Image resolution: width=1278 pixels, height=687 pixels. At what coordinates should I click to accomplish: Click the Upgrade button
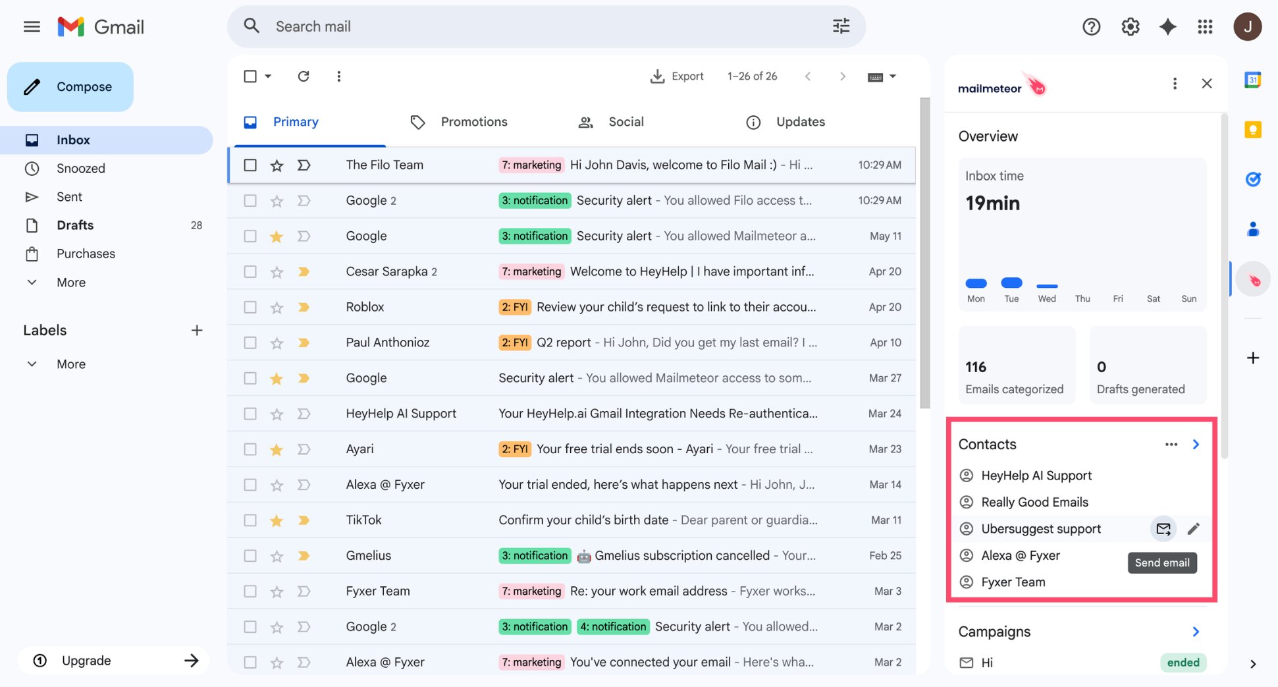[x=114, y=661]
